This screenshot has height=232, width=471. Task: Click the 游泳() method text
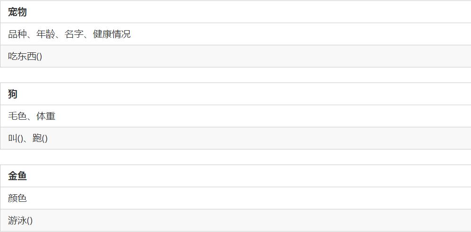(x=20, y=221)
